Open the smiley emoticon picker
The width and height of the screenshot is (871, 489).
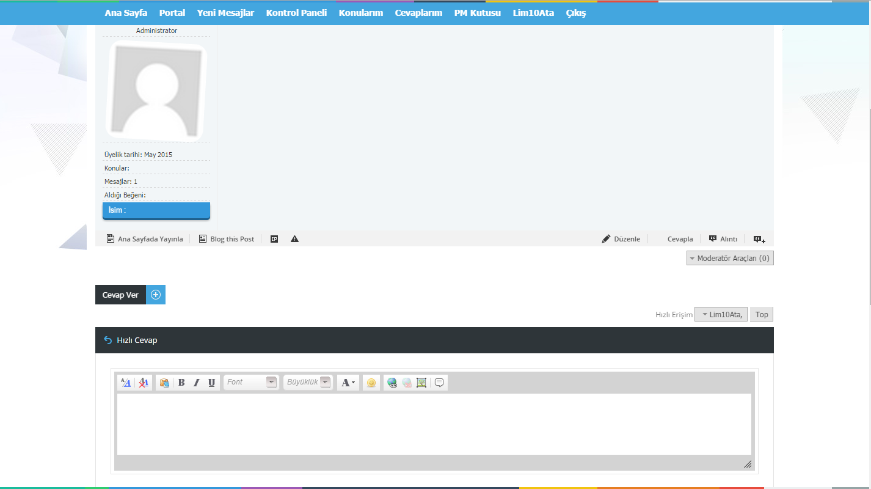coord(371,383)
